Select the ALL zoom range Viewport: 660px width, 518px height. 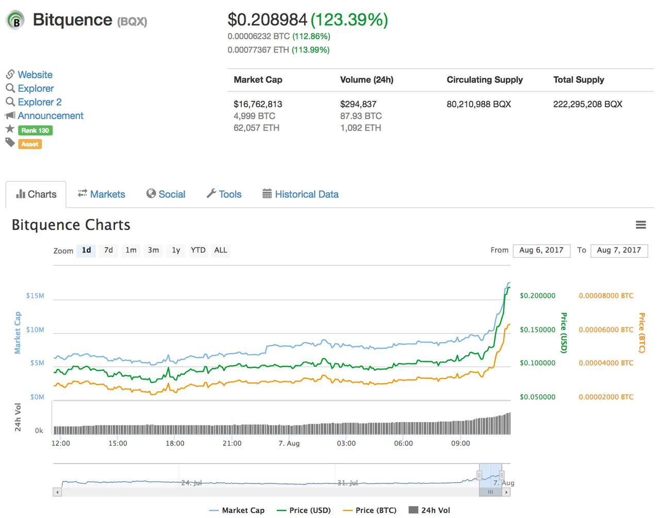click(221, 250)
